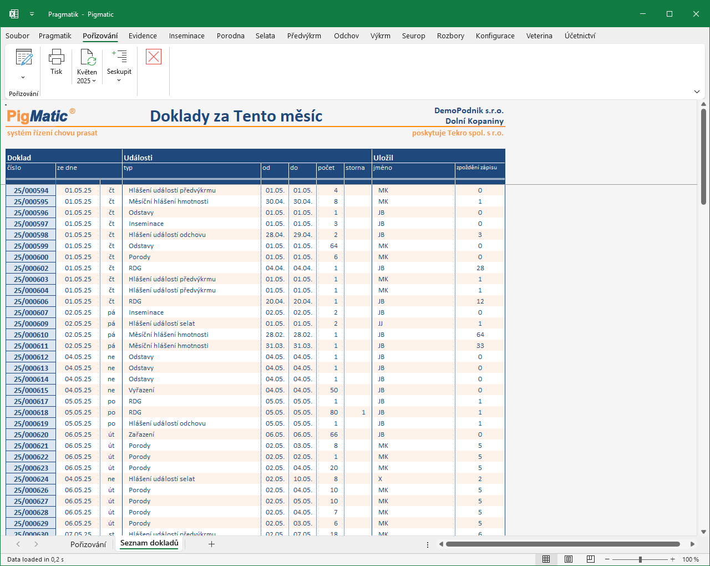The image size is (710, 566).
Task: Click the Pořizování form icon in ribbon
Action: (x=24, y=57)
